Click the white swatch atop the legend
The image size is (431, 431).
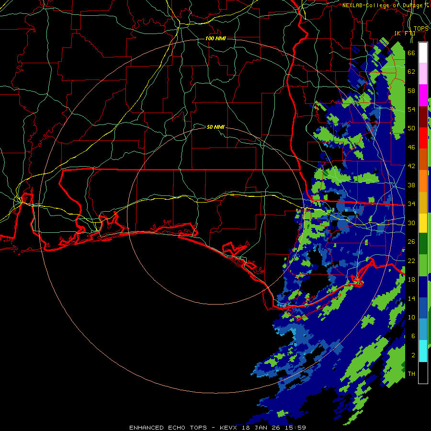[423, 53]
